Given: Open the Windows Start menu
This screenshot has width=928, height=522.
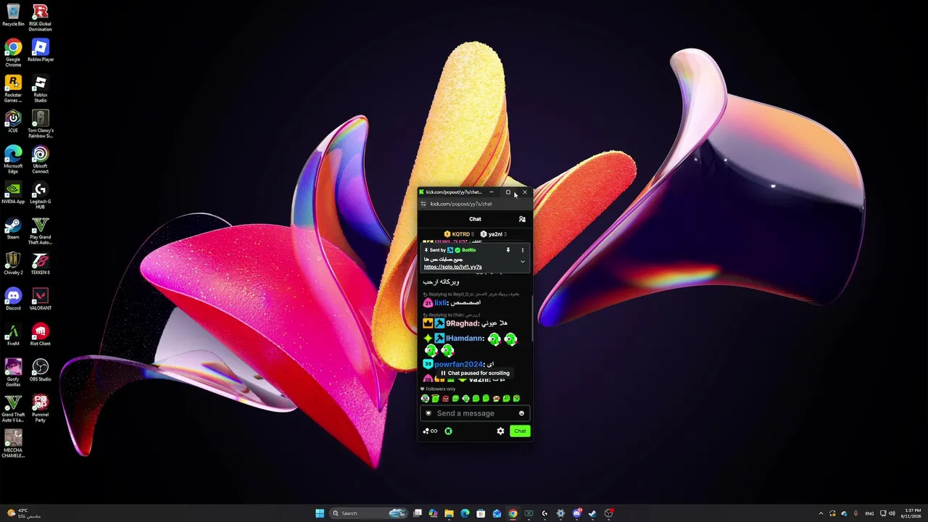Looking at the screenshot, I should 320,513.
